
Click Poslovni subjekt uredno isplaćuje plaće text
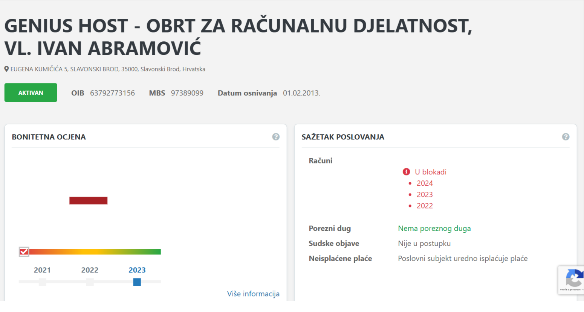click(x=463, y=258)
